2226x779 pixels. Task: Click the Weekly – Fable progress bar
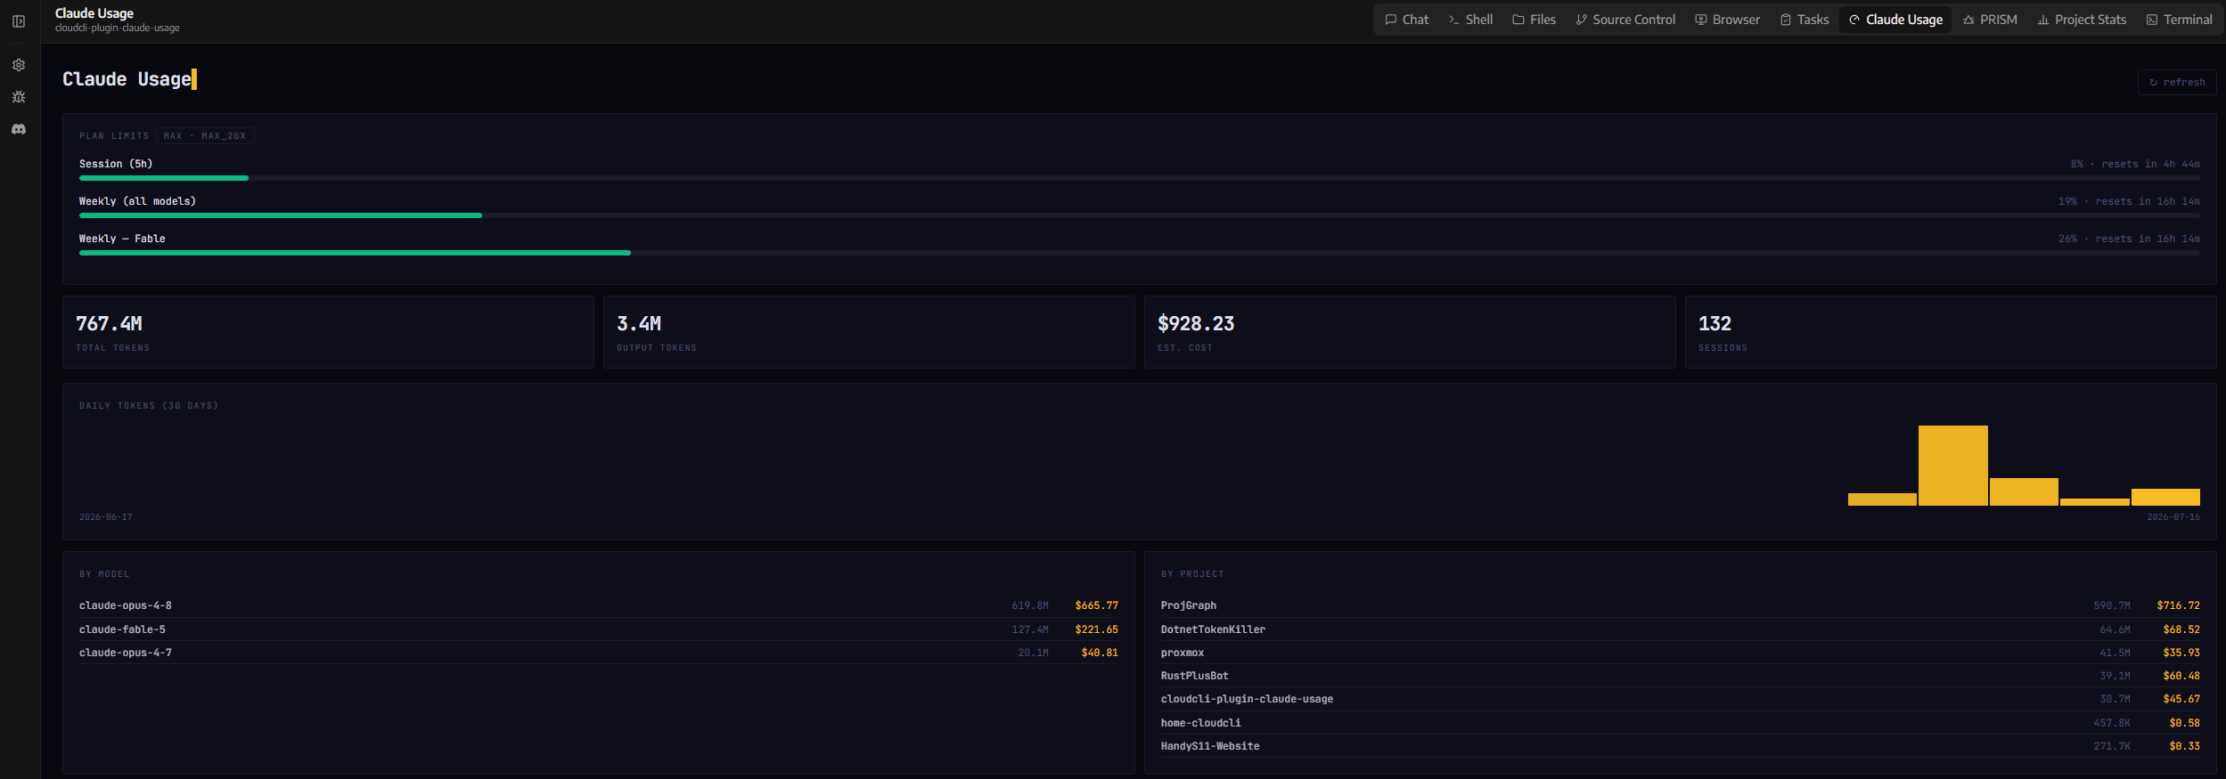coord(1139,253)
